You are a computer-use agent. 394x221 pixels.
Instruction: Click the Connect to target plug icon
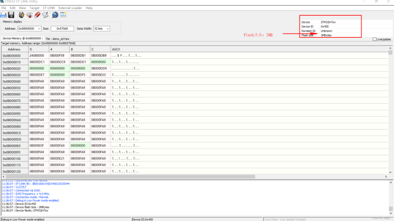(21, 15)
